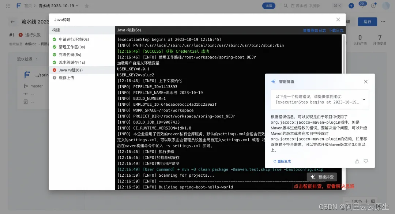Image resolution: width=395 pixels, height=214 pixels.
Task: Open 查看原始日志 link
Action: click(x=314, y=30)
